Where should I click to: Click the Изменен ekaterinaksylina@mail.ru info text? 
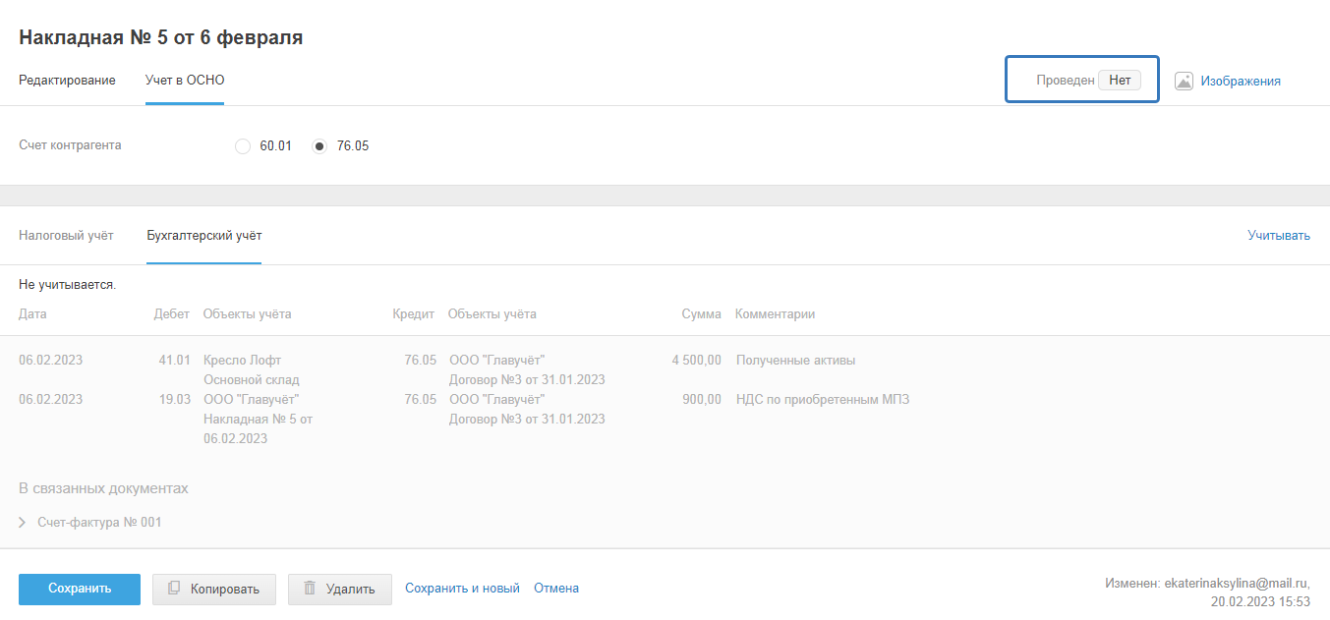[x=1207, y=583]
